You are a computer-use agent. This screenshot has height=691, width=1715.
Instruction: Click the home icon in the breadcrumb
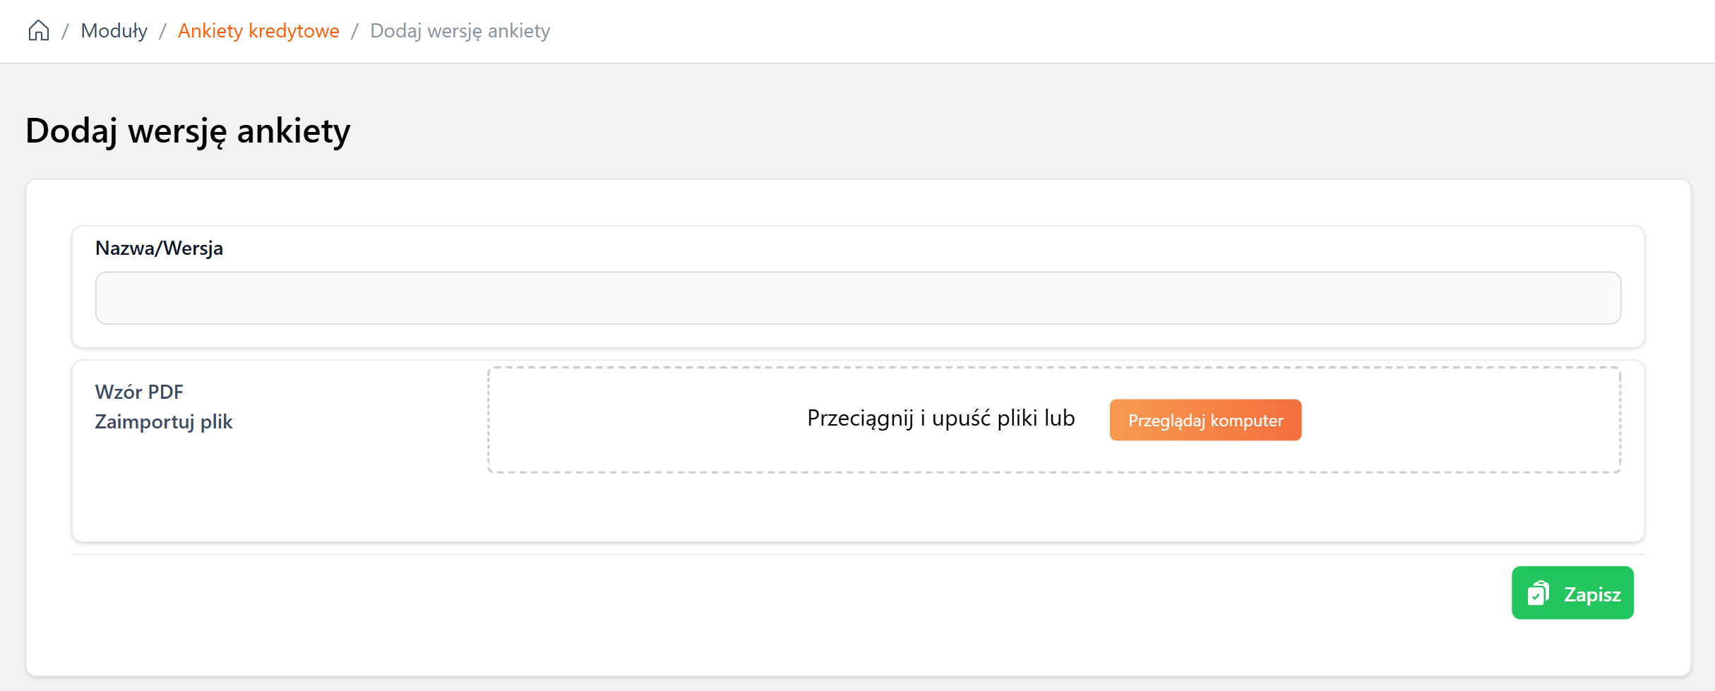39,30
